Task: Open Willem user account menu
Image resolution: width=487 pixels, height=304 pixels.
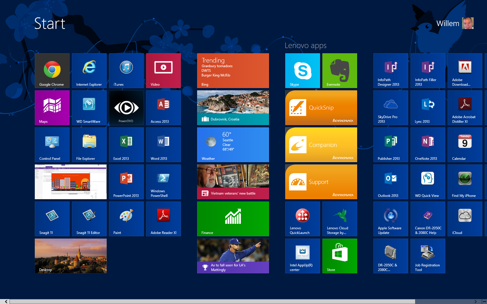Action: pos(455,23)
